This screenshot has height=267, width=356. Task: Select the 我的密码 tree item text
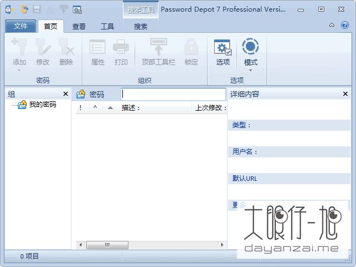pyautogui.click(x=43, y=105)
